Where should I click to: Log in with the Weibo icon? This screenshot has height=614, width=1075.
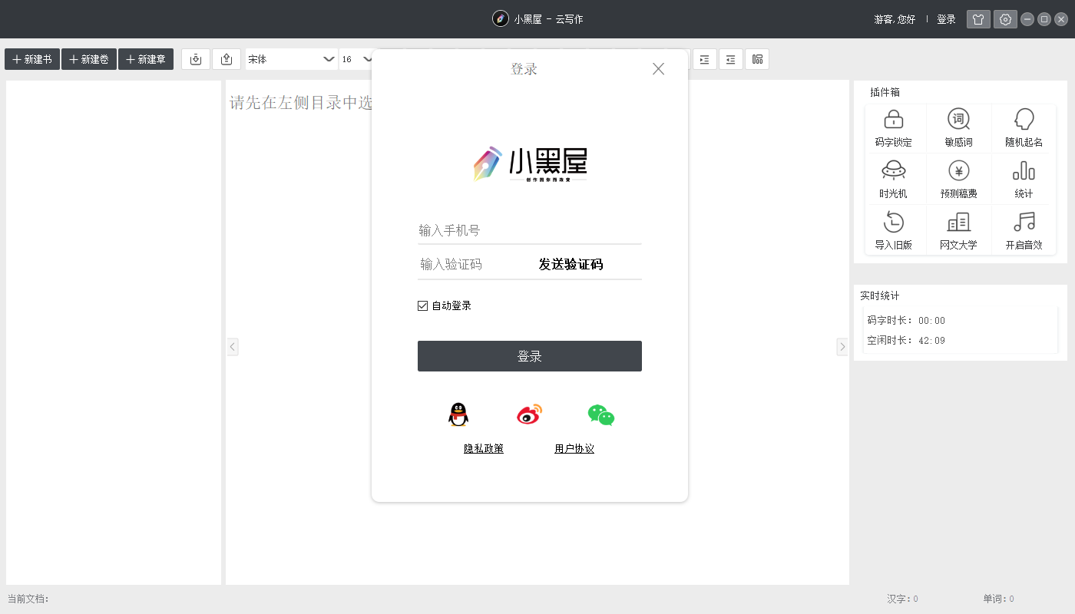tap(529, 414)
